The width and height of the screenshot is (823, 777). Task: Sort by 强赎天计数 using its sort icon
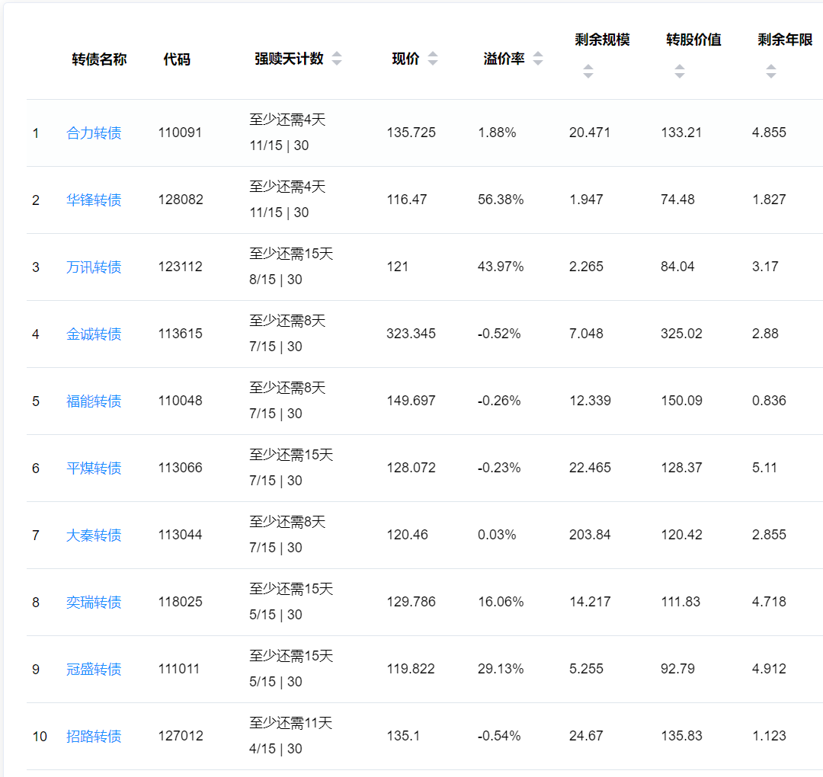point(337,59)
